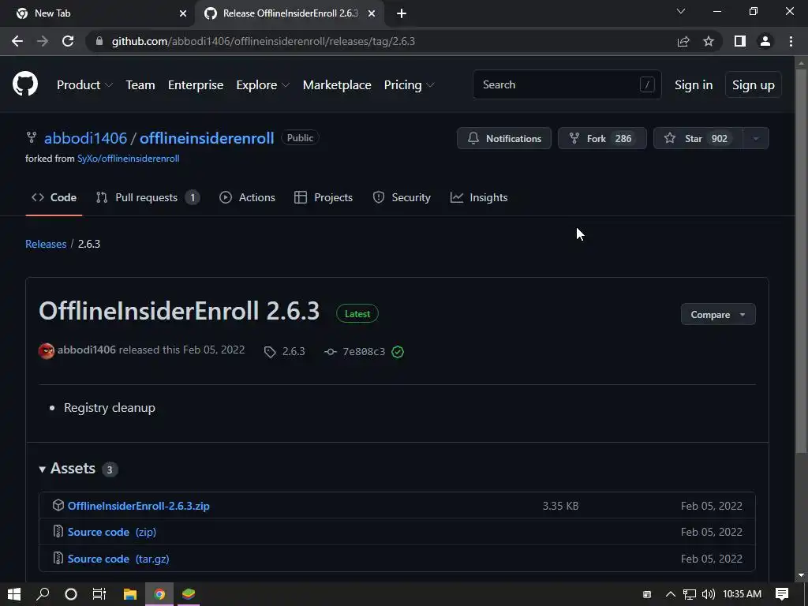
Task: Open the Action Center notifications icon
Action: coord(782,594)
